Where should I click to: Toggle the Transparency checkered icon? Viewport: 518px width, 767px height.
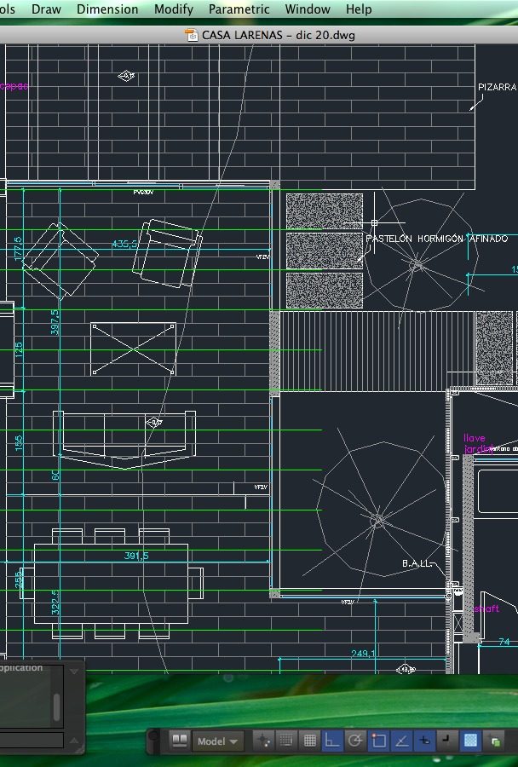[470, 741]
